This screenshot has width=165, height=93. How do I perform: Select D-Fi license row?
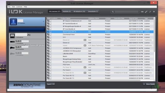click(100, 37)
